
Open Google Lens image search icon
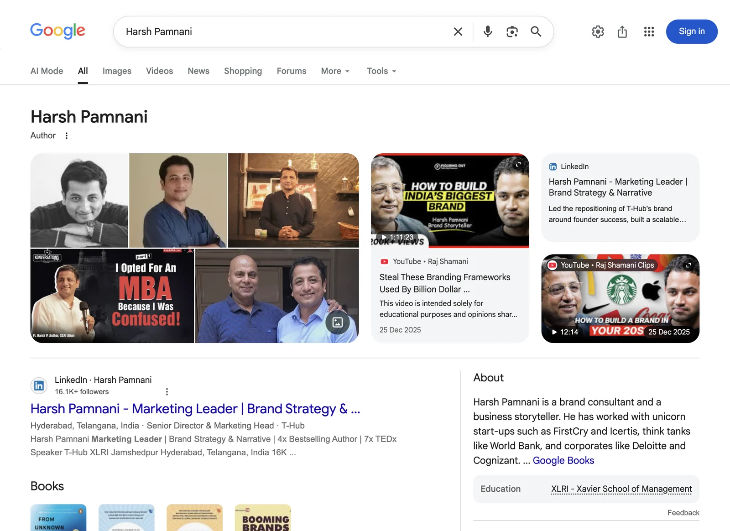point(512,31)
